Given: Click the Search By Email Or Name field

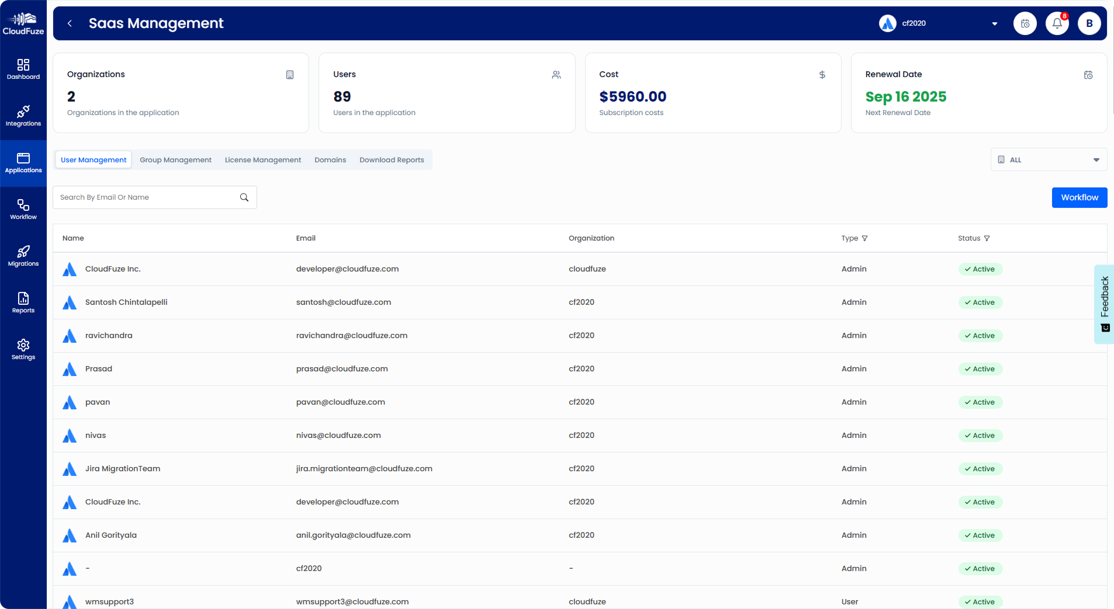Looking at the screenshot, I should point(154,197).
